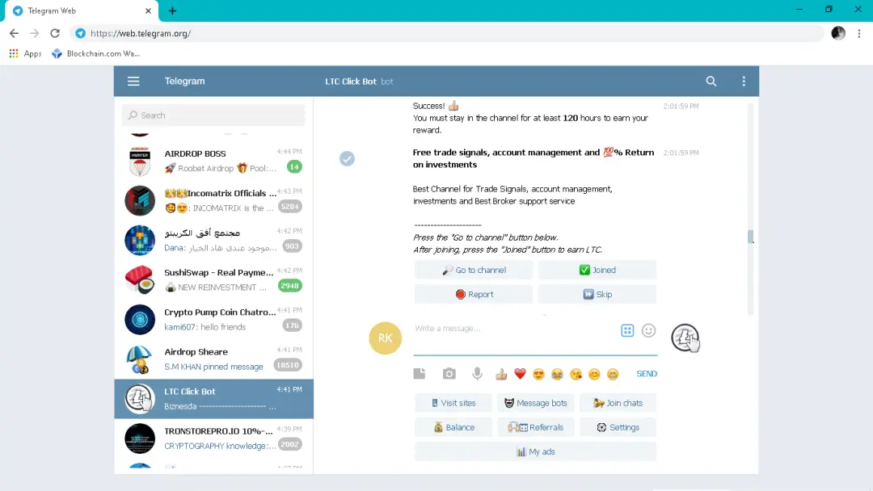Open a new browser tab

pos(173,10)
